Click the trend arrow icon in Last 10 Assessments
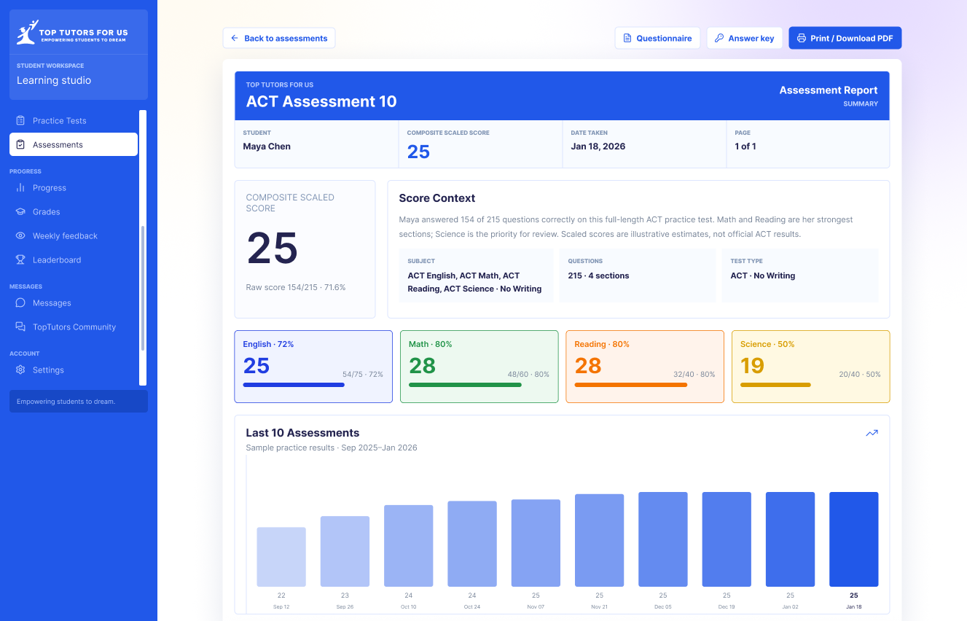The width and height of the screenshot is (967, 621). (872, 433)
